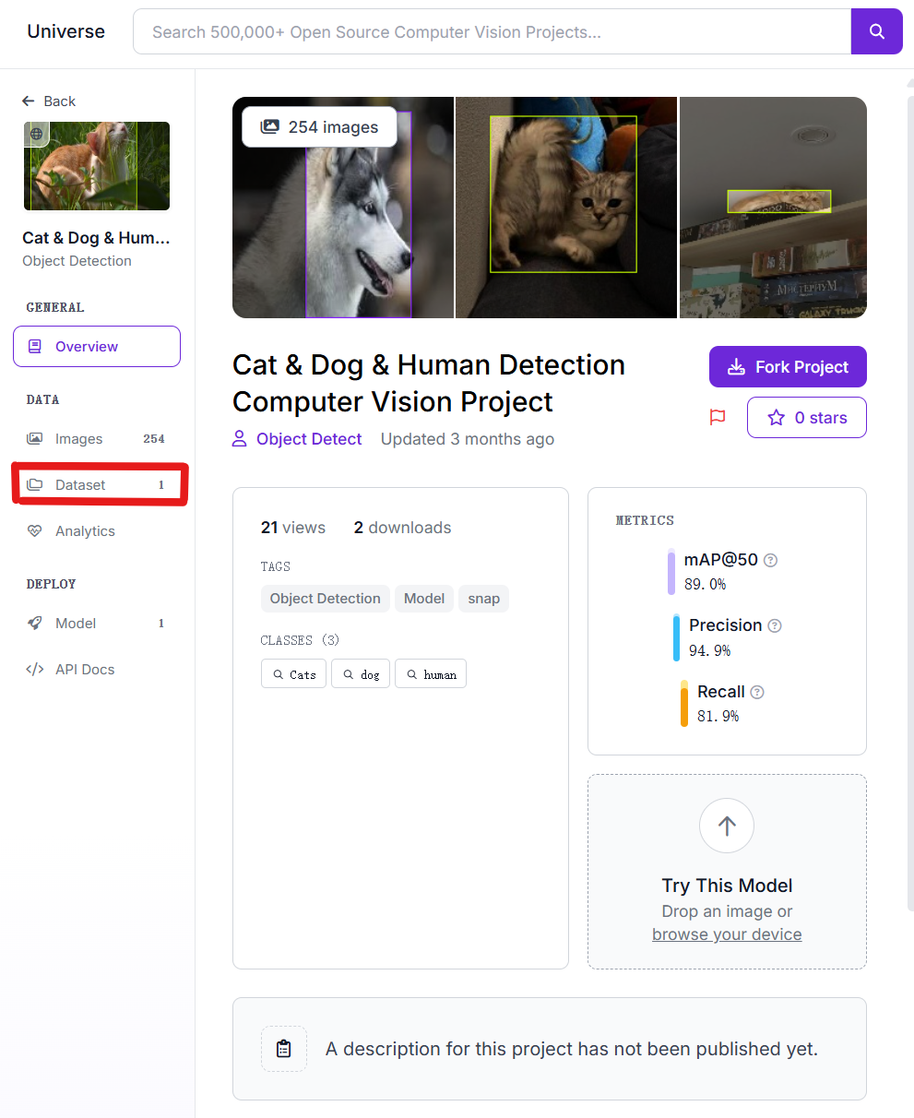Open API Docs in sidebar
This screenshot has height=1118, width=914.
point(85,670)
